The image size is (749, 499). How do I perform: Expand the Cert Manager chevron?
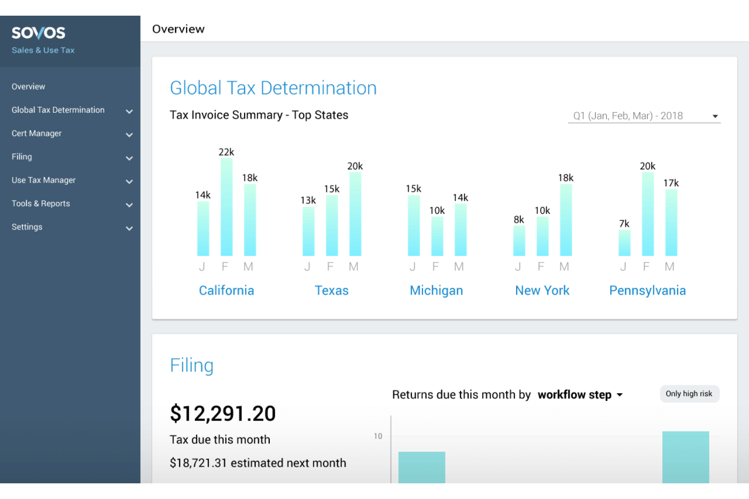tap(130, 134)
